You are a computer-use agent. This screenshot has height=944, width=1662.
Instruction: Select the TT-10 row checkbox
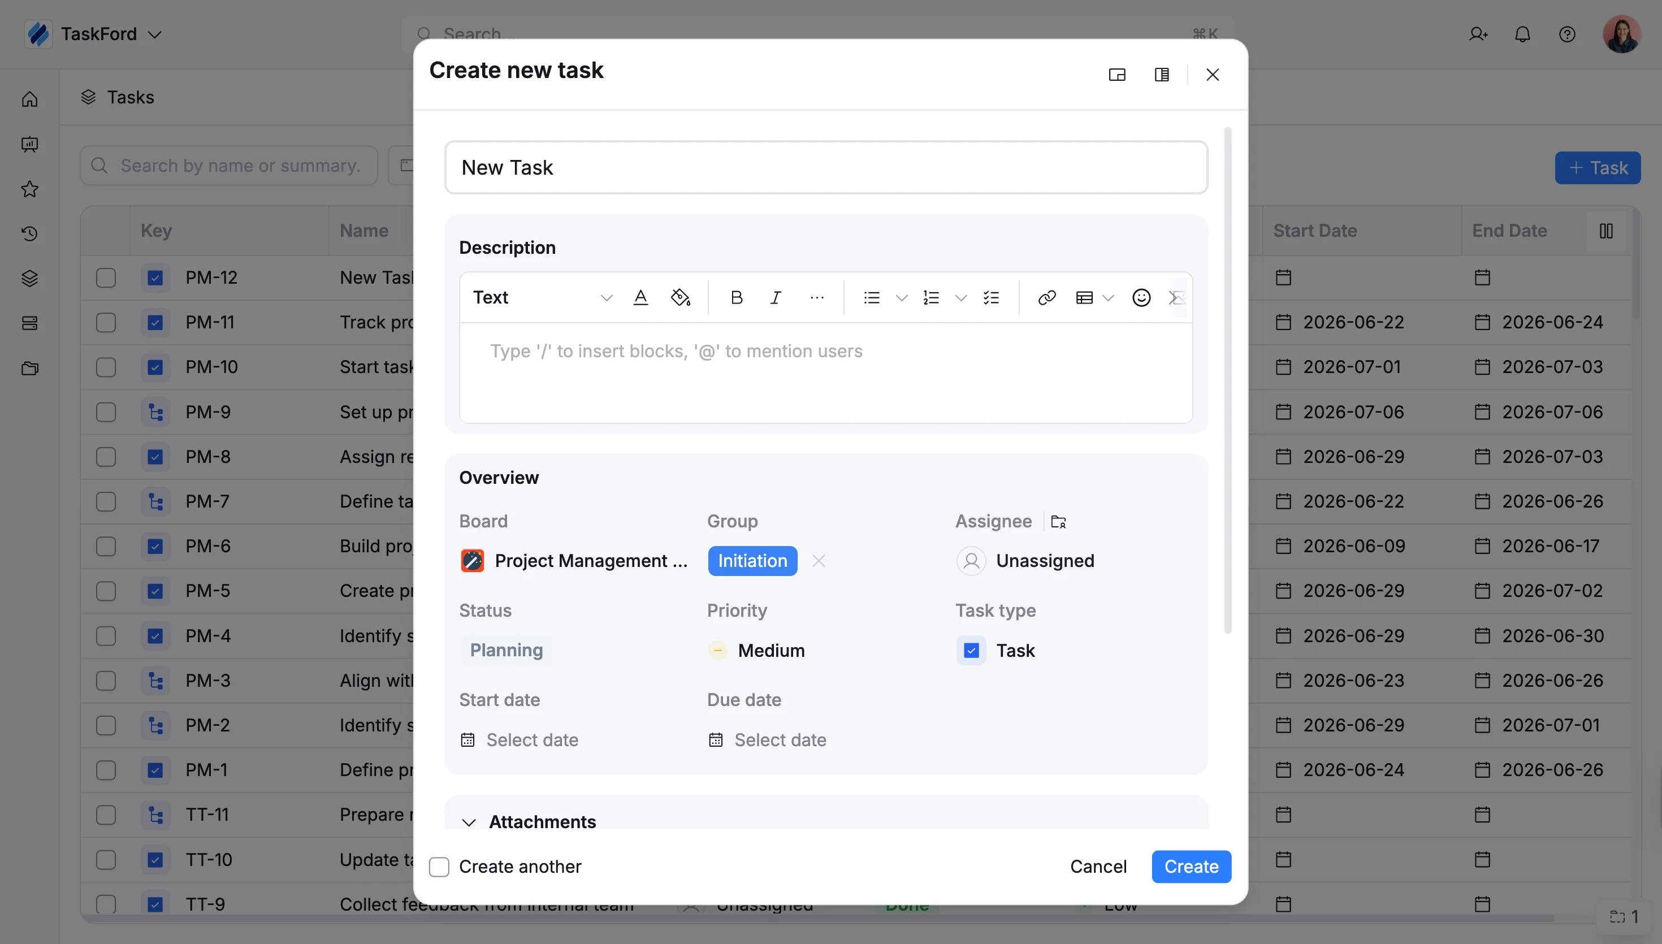coord(106,860)
